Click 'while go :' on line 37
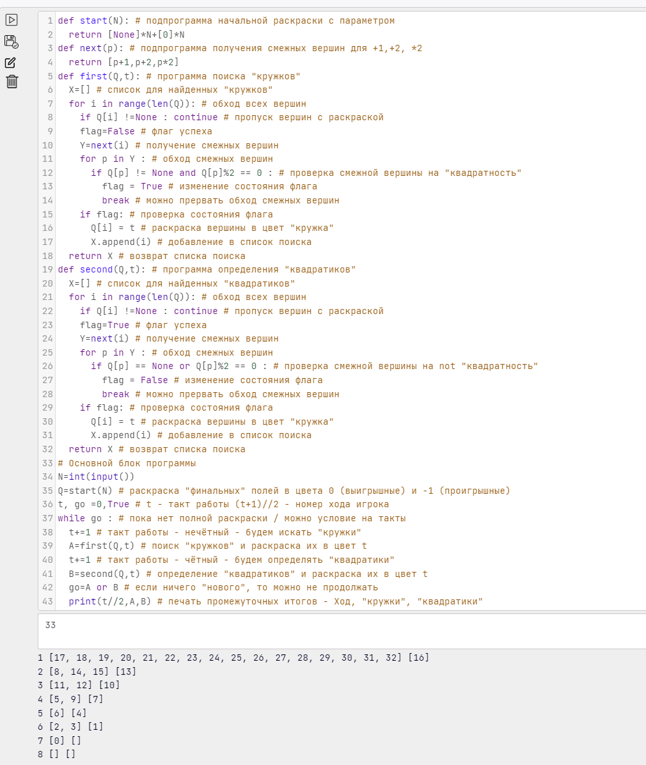The image size is (646, 765). point(85,518)
